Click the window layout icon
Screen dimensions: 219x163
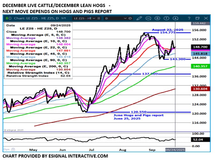point(198,18)
